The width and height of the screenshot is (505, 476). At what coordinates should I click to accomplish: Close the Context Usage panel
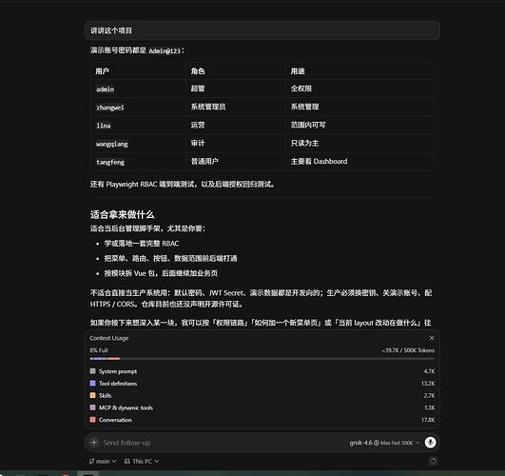[432, 338]
